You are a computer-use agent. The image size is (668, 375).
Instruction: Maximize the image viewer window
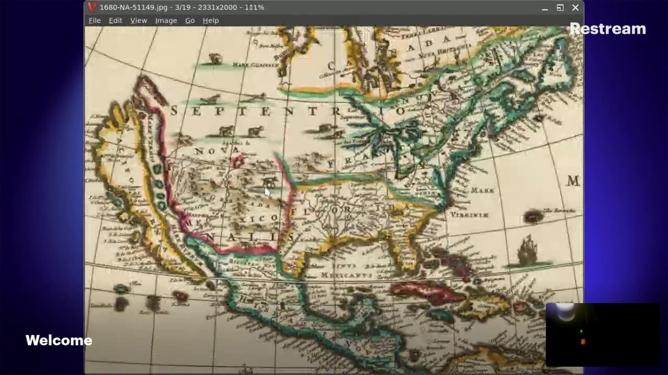(x=560, y=8)
